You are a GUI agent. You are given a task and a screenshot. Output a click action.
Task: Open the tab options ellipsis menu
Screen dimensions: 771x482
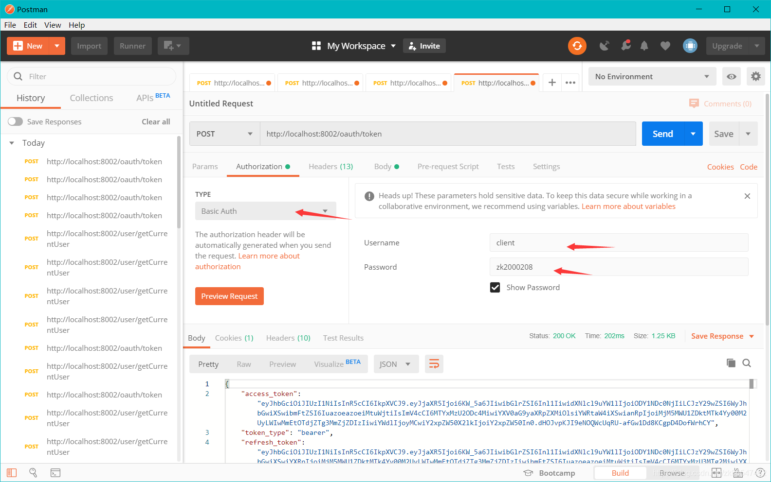click(570, 83)
